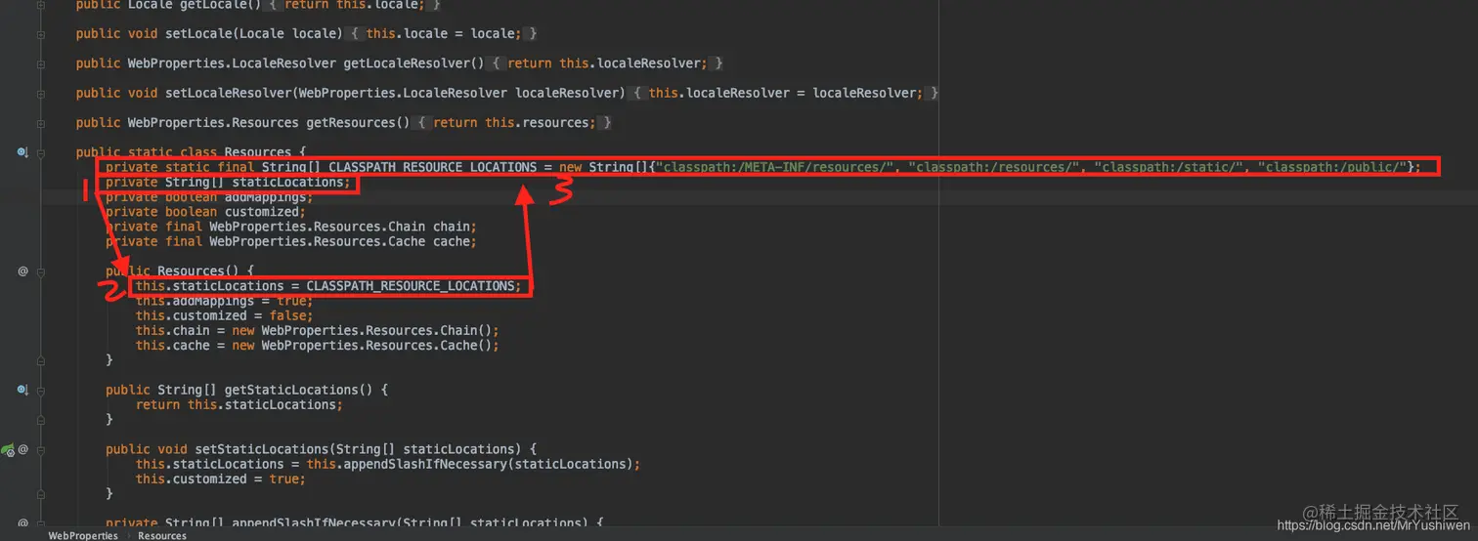
Task: Click 'this.customized = false;' statement
Action: (x=225, y=315)
